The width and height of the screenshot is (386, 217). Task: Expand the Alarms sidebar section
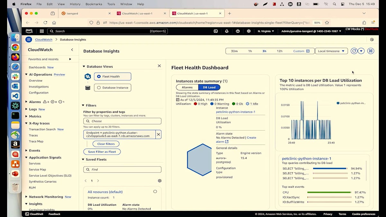point(26,102)
